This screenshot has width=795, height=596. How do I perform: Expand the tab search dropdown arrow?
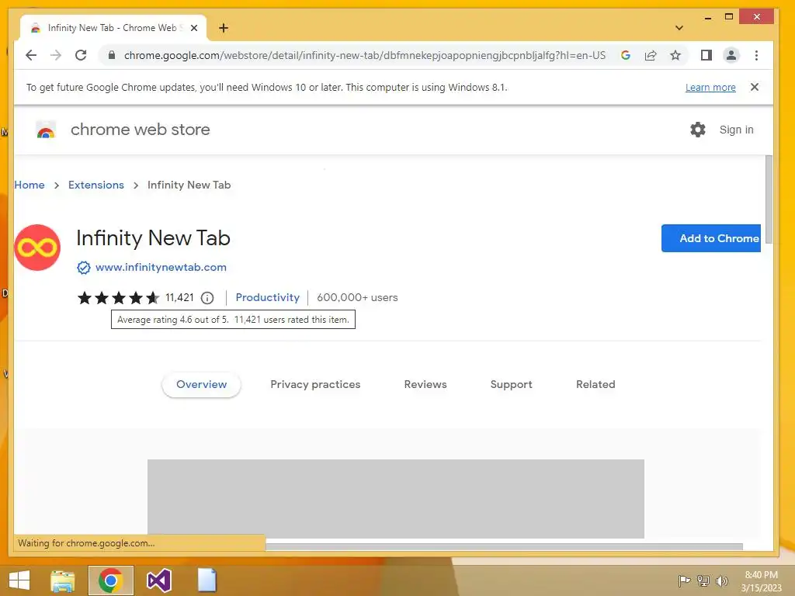679,28
